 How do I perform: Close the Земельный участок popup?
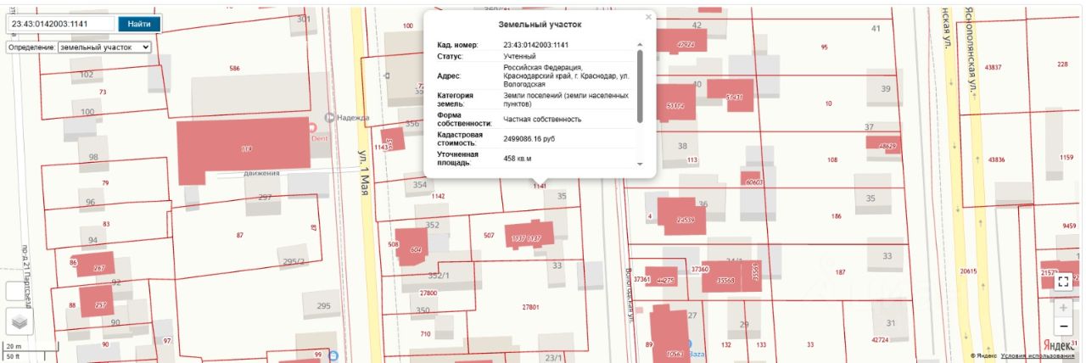coord(648,16)
